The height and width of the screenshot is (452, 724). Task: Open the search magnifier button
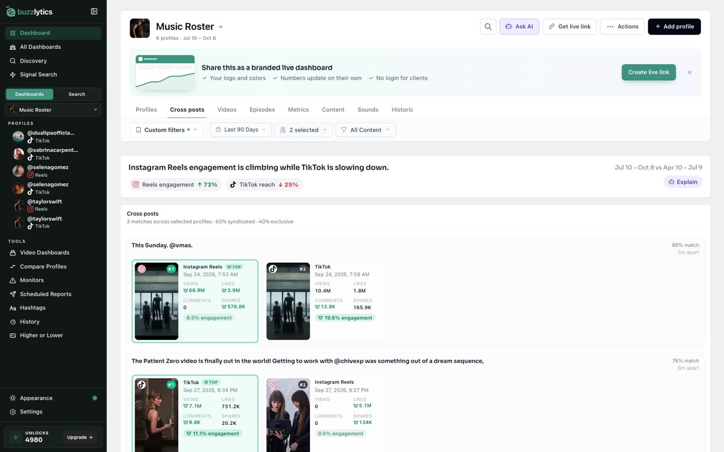pyautogui.click(x=488, y=27)
